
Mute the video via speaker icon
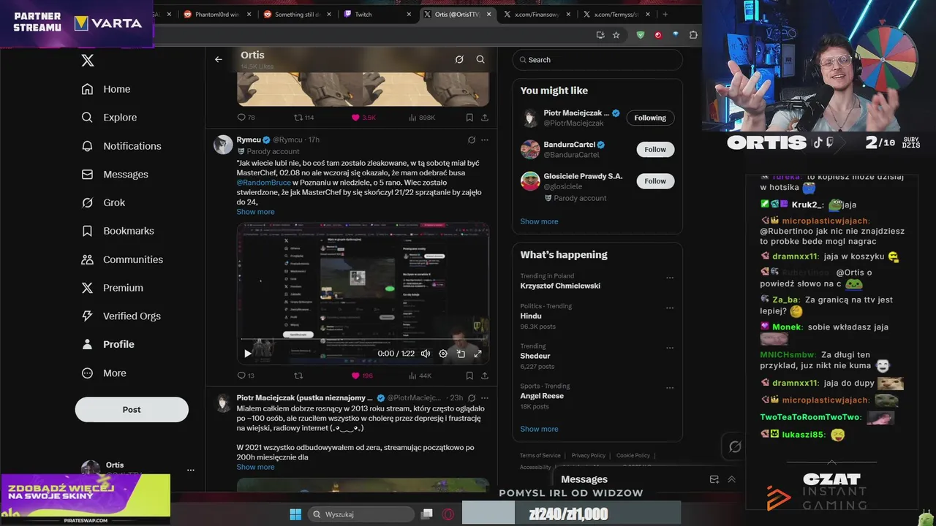point(426,354)
